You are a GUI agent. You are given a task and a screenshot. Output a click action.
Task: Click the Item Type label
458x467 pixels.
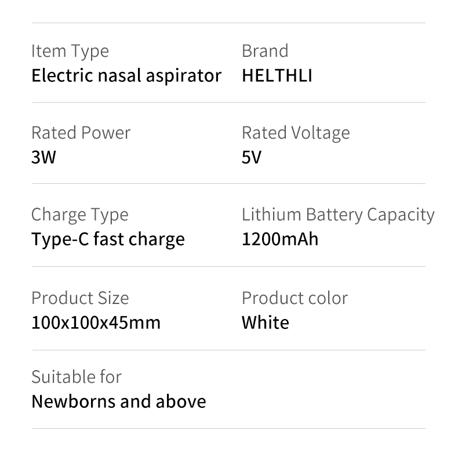(x=70, y=51)
